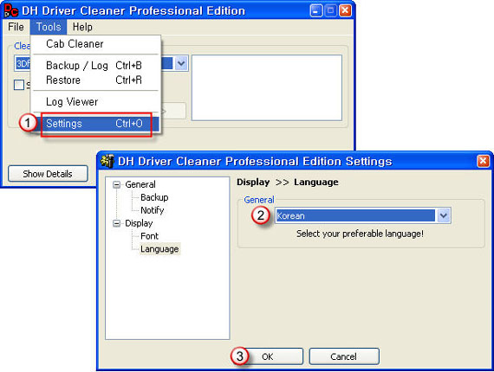
Task: Open the cleaning selection dropdown arrow
Action: click(181, 63)
